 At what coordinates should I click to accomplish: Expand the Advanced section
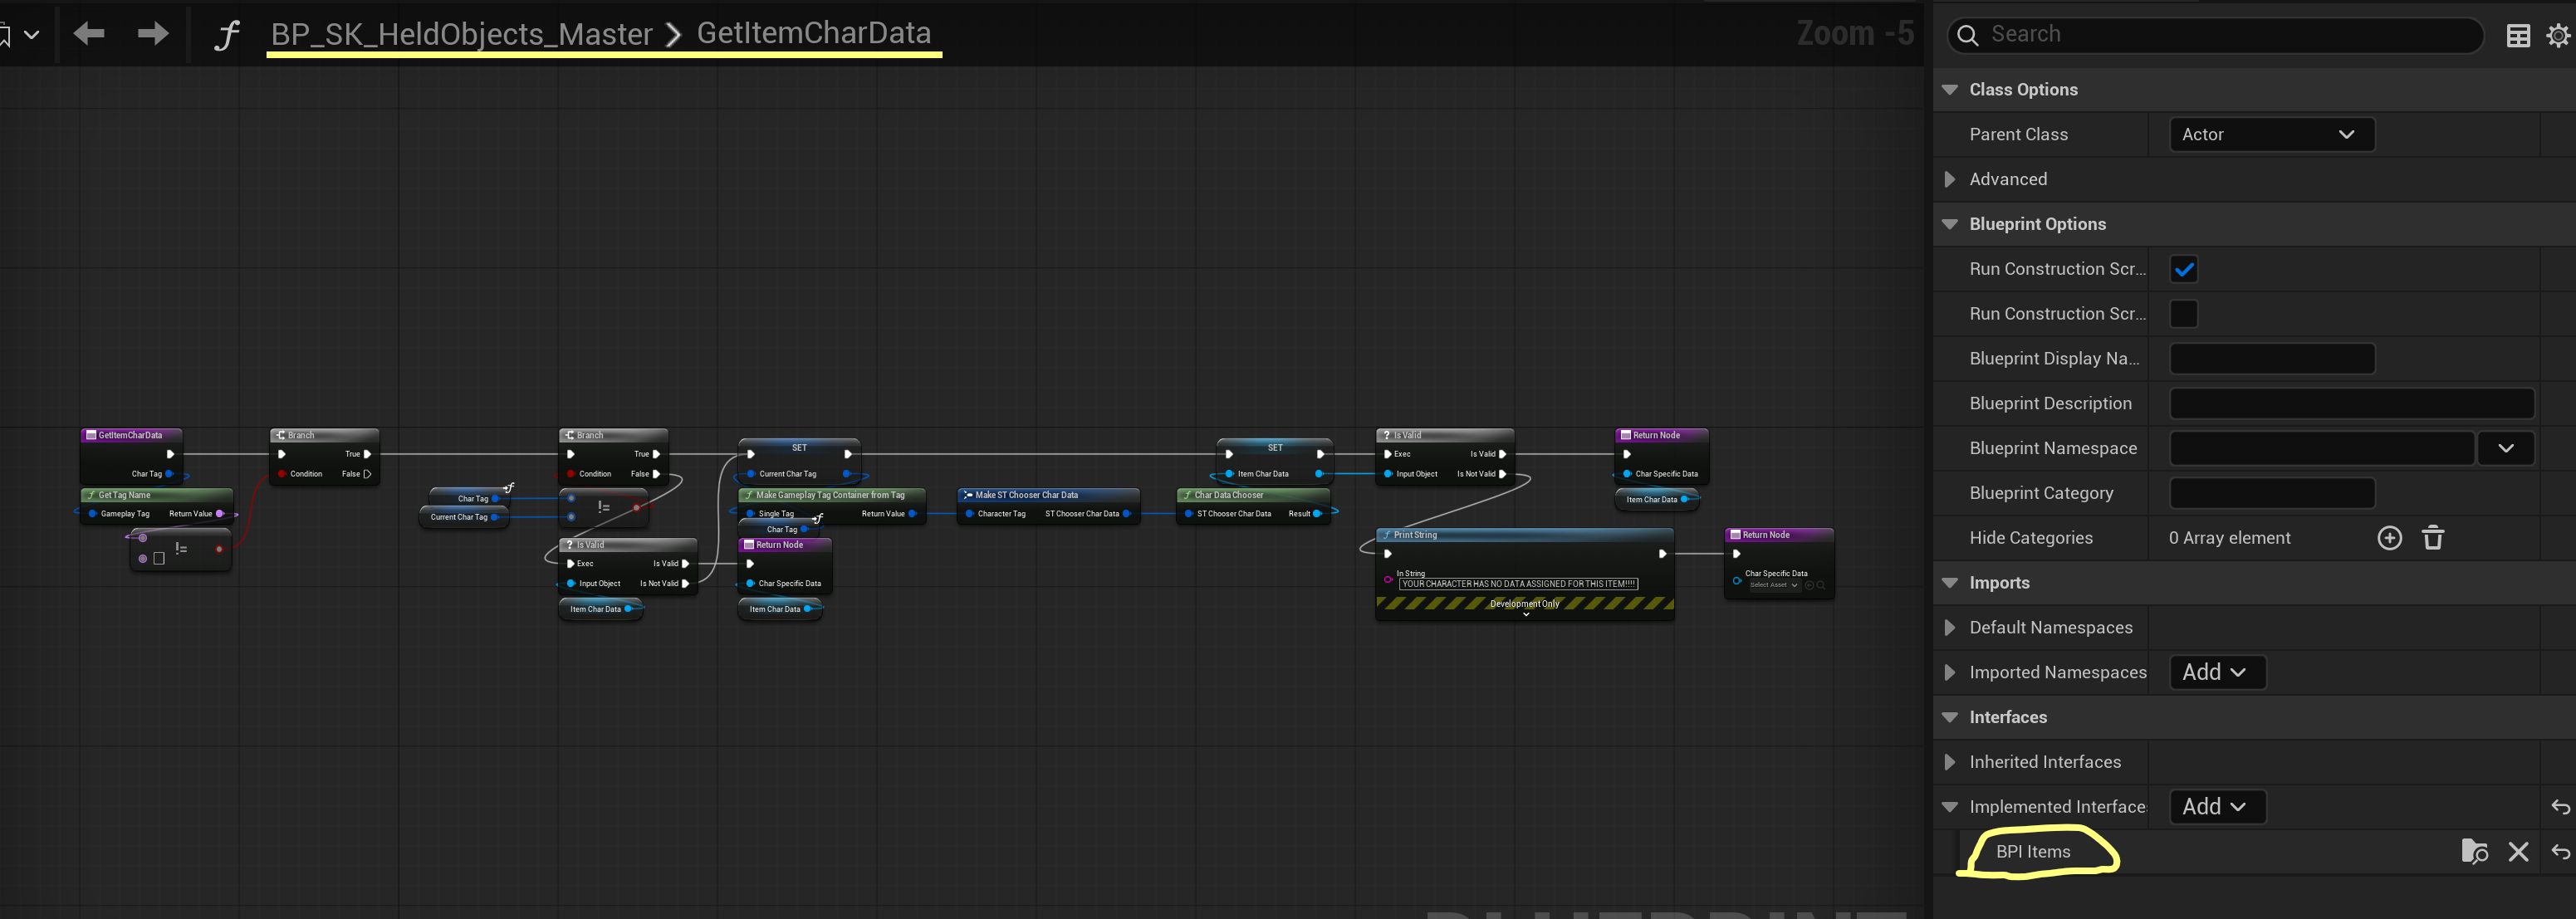point(1949,179)
